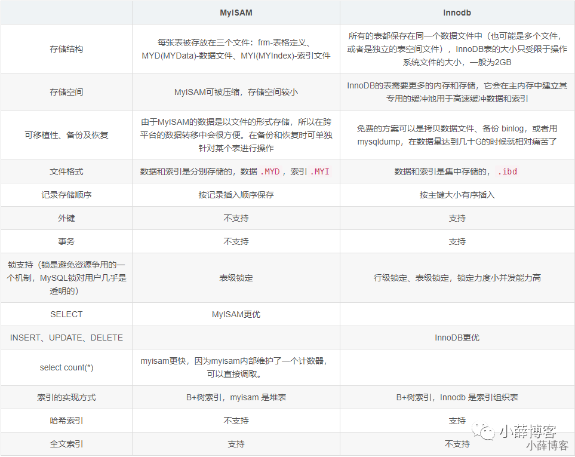The height and width of the screenshot is (457, 575).
Task: Click 不支持 in the 哈希索引 row
Action: 236,421
